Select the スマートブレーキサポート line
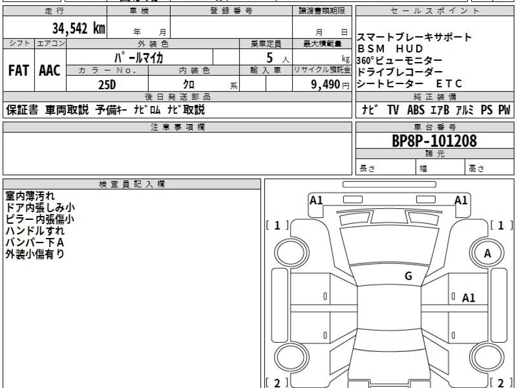 pos(415,38)
